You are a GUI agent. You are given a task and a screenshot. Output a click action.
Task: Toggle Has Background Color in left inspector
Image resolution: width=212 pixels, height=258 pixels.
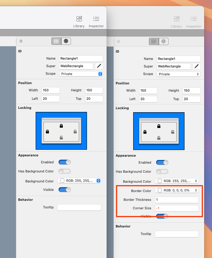[65, 171]
